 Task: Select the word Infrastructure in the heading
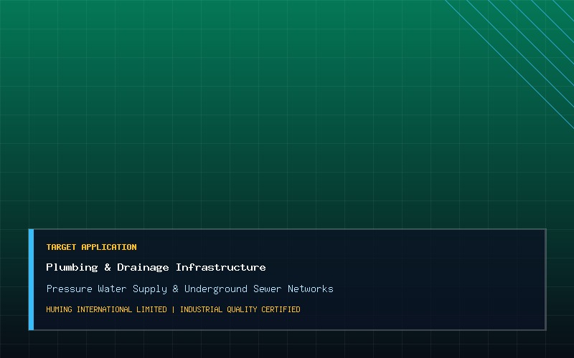[x=221, y=267]
